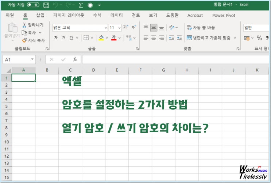Click 복사 (Copy) button
Viewport: 271px width, 183px height.
pyautogui.click(x=29, y=33)
